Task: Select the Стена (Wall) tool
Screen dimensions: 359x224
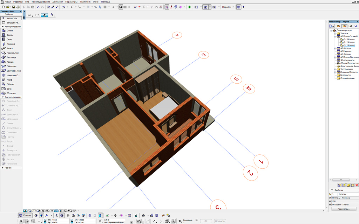Action: click(10, 30)
